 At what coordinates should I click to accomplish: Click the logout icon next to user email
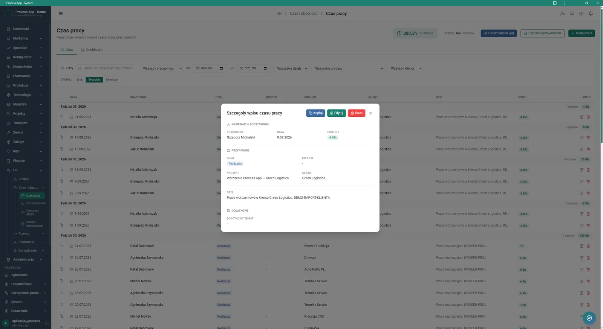[x=47, y=323]
